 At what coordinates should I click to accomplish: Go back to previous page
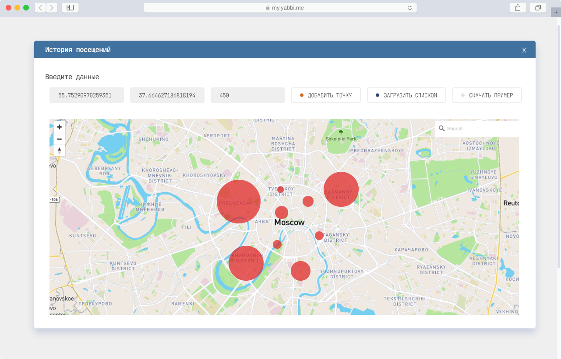coord(40,8)
